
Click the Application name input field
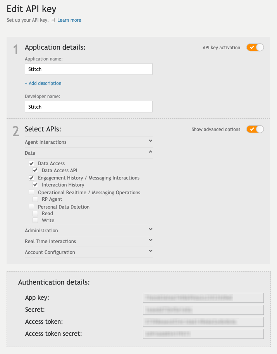88,69
